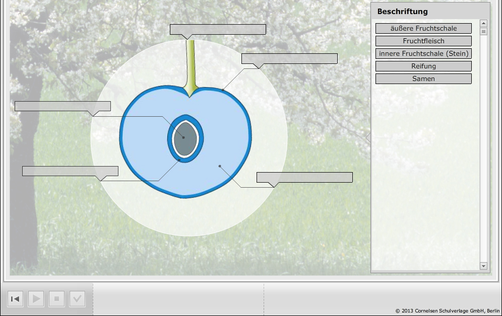Click the stop playback icon

[x=56, y=299]
